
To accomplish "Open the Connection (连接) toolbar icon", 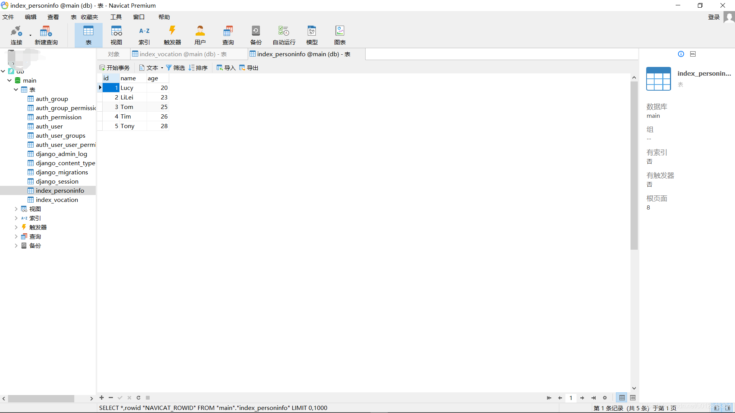I will click(16, 35).
